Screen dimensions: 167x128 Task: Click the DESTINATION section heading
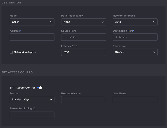pos(11,3)
